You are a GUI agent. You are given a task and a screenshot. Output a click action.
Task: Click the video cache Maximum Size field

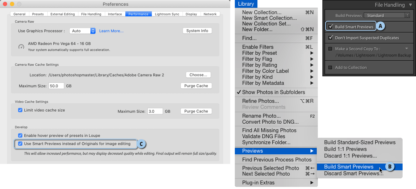[155, 111]
